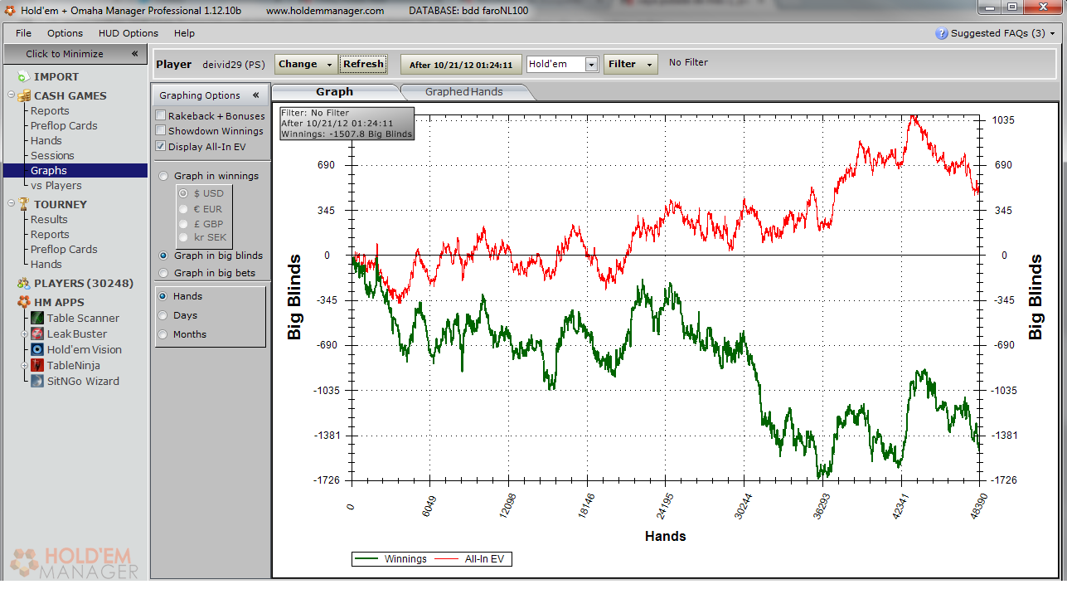This screenshot has height=594, width=1067.
Task: Click the HM APPS flower icon
Action: [x=24, y=302]
